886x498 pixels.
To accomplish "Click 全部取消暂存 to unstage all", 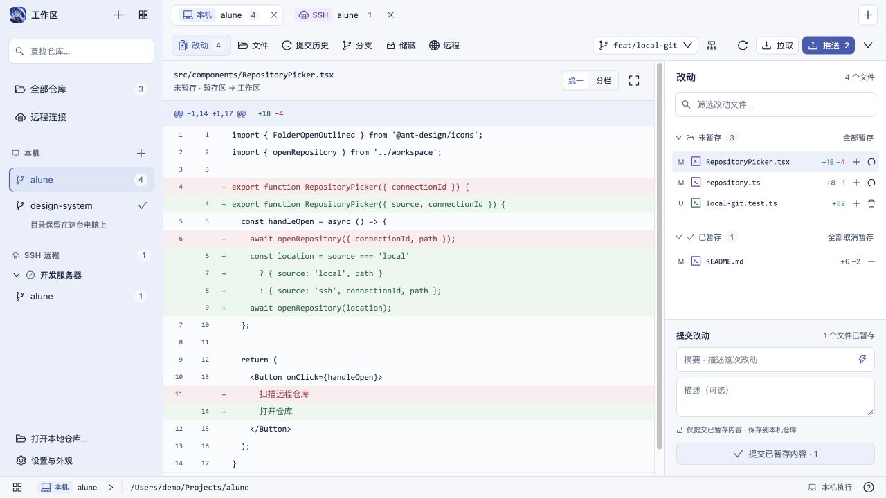I will tap(851, 237).
